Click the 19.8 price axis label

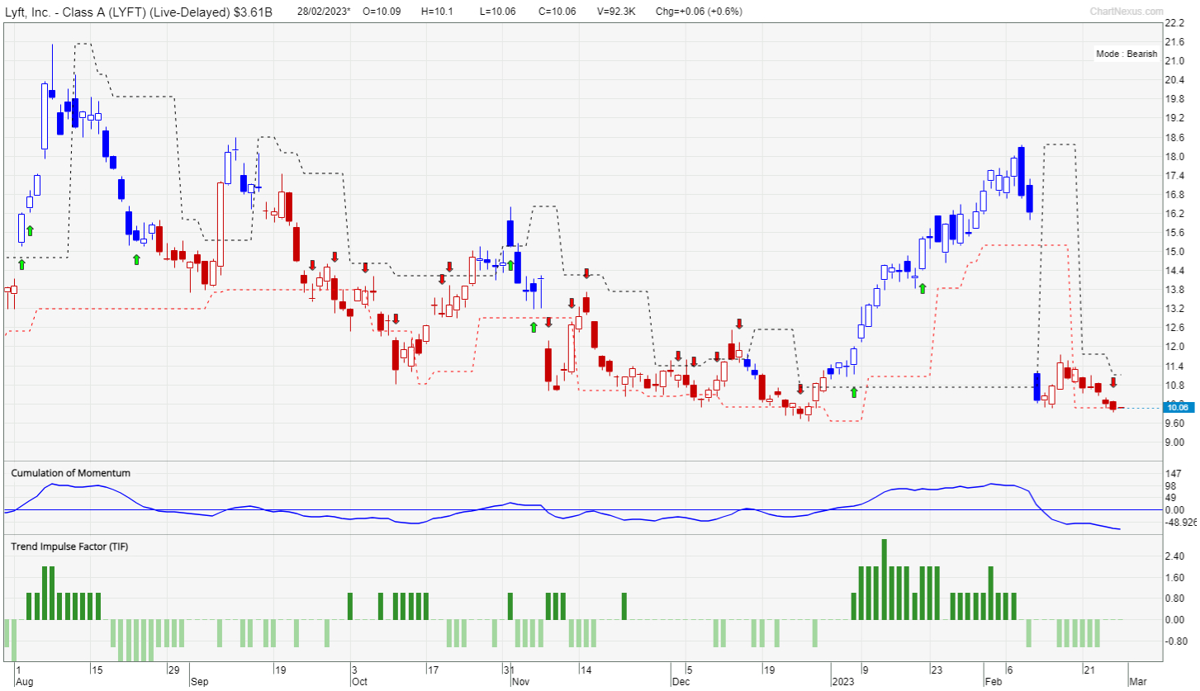click(x=1175, y=100)
